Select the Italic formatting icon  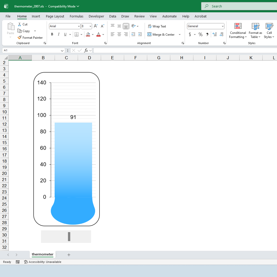59,34
